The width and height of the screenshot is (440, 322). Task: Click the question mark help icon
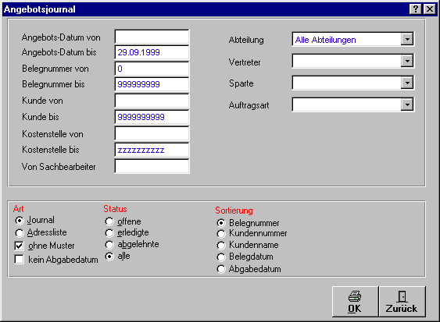pyautogui.click(x=416, y=9)
